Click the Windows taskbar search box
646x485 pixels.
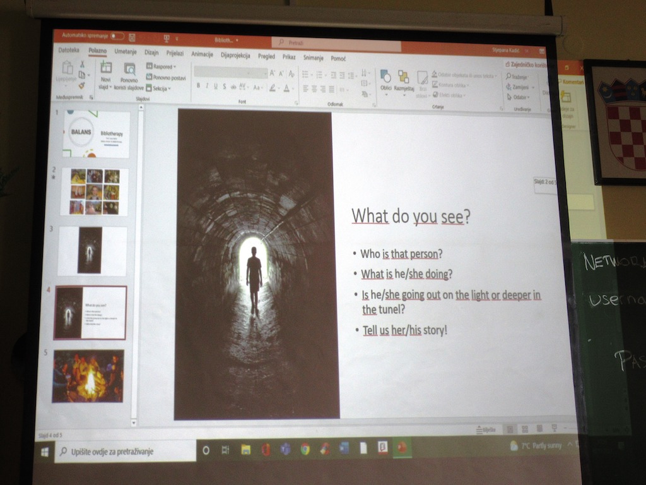point(126,451)
